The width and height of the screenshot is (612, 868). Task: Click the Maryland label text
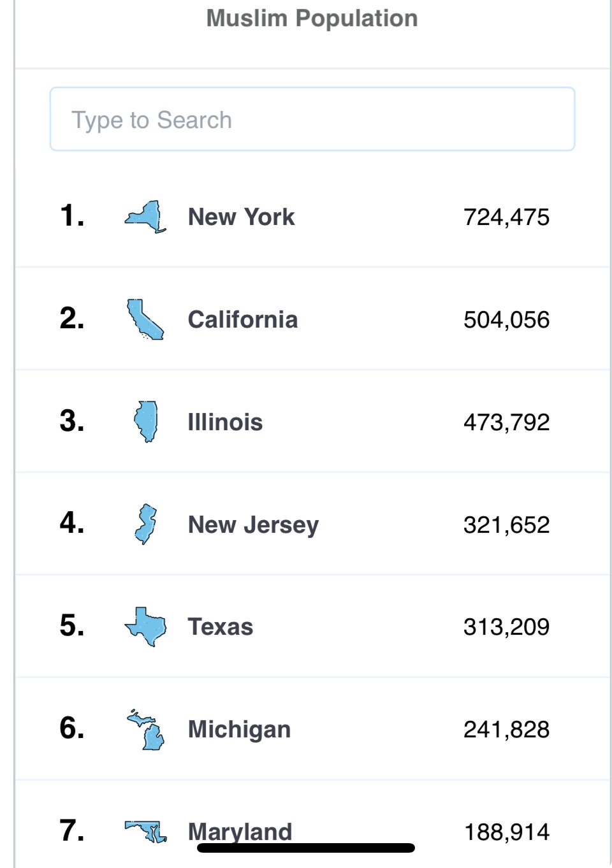point(239,831)
